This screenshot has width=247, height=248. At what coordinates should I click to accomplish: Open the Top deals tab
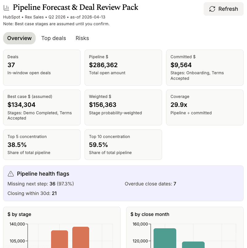click(54, 38)
